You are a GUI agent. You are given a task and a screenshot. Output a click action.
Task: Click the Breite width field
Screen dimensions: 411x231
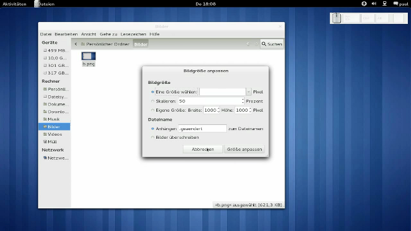210,110
